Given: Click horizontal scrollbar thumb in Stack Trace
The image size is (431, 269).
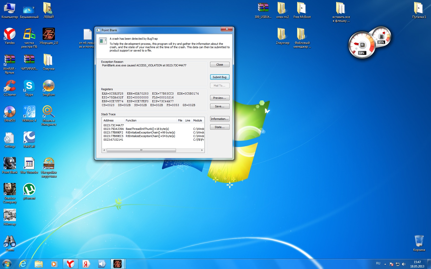Looking at the screenshot, I should 141,150.
